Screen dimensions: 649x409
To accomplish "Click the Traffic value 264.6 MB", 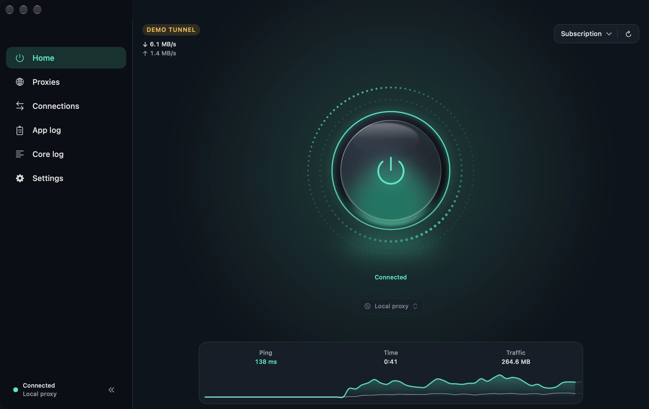I will point(516,362).
